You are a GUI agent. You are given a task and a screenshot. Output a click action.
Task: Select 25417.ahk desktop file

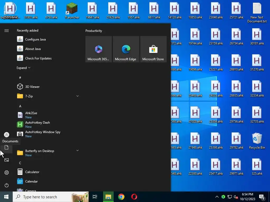tap(216, 167)
